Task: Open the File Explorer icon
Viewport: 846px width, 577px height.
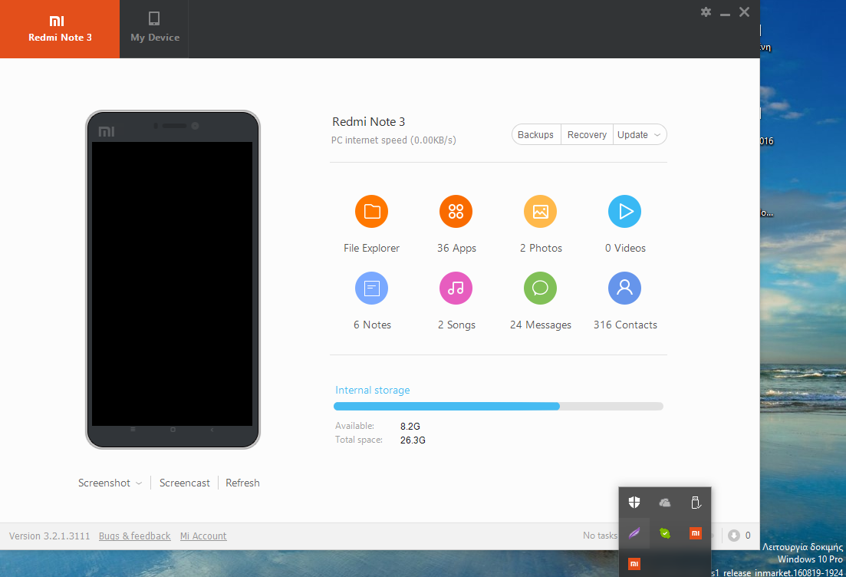Action: point(371,212)
